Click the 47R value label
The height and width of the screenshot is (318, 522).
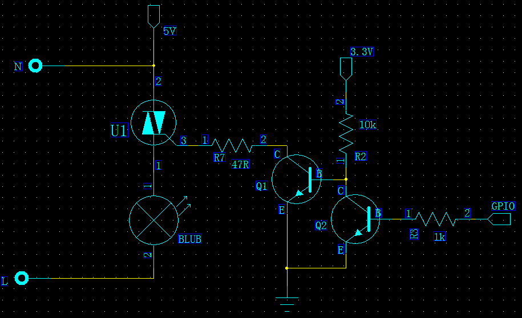click(240, 165)
